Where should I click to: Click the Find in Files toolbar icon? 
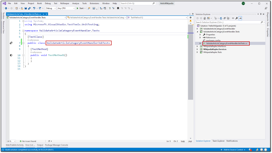89,8
